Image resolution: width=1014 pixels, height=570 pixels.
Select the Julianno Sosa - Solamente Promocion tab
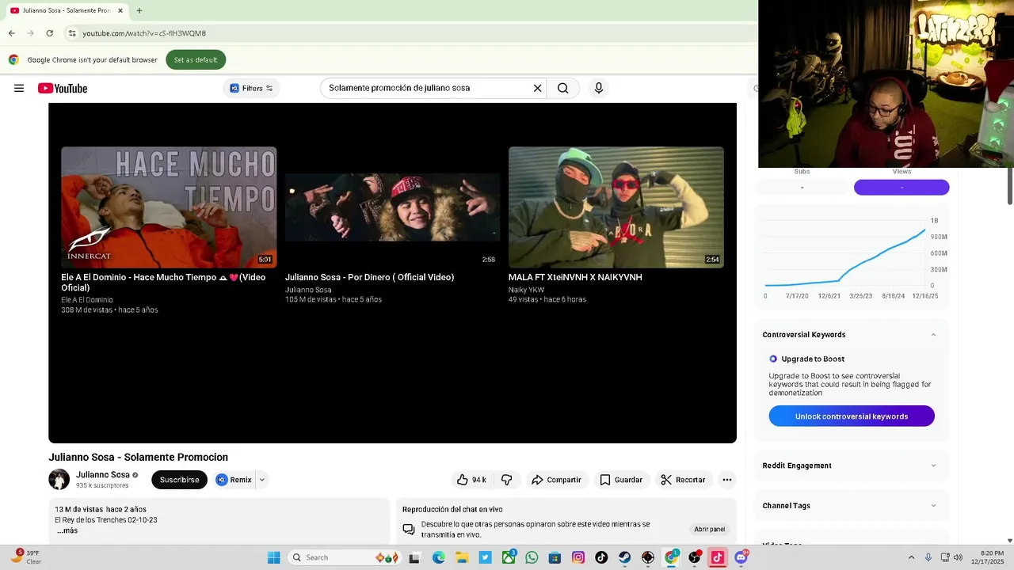point(65,10)
